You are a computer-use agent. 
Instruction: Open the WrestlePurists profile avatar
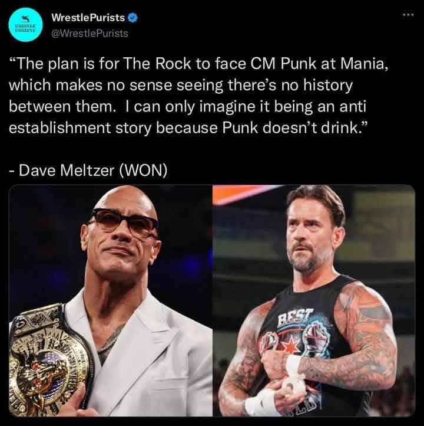click(26, 25)
